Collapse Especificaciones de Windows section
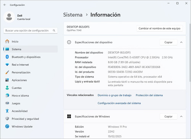 tap(181, 116)
